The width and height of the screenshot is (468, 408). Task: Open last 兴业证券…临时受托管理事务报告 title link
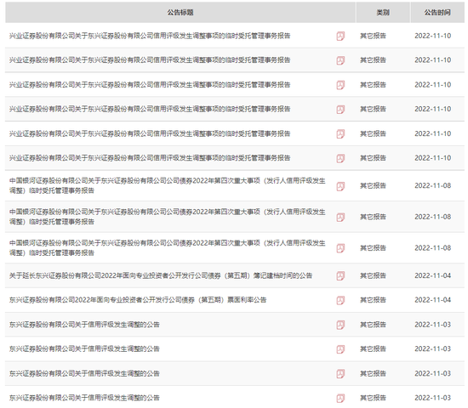[150, 158]
